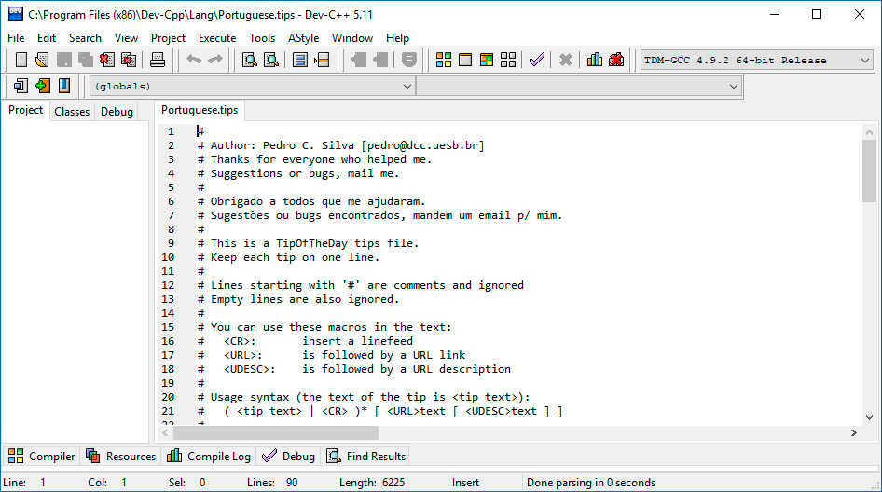Open the Find Results bottom tab
Viewport: 882px width, 492px height.
366,456
